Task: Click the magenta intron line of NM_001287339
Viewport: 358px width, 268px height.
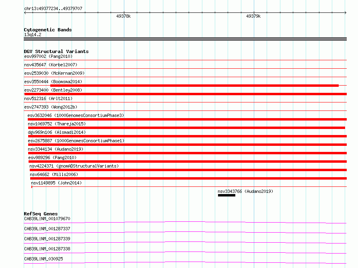Action: pyautogui.click(x=185, y=242)
